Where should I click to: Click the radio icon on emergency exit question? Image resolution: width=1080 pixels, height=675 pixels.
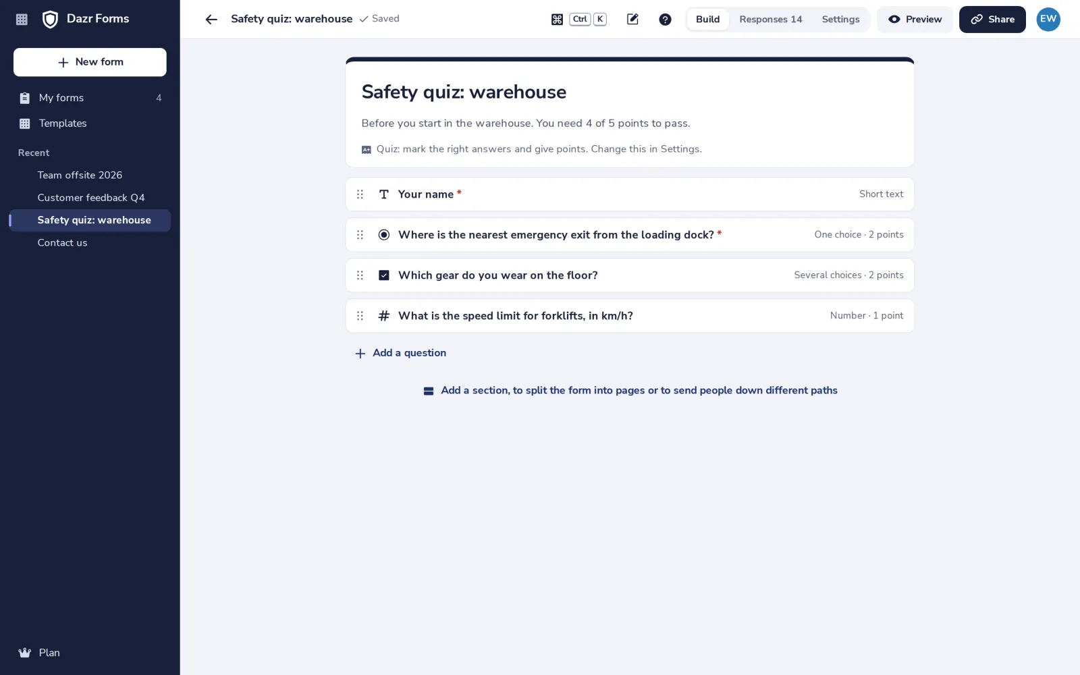pos(384,235)
